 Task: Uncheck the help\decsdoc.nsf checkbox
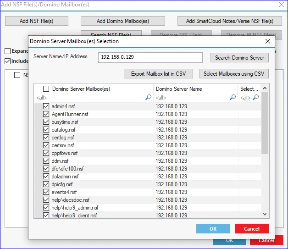tap(46, 200)
